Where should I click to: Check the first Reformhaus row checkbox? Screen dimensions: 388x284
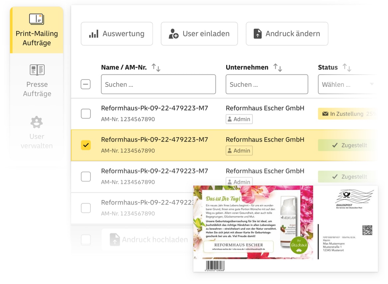(x=86, y=114)
